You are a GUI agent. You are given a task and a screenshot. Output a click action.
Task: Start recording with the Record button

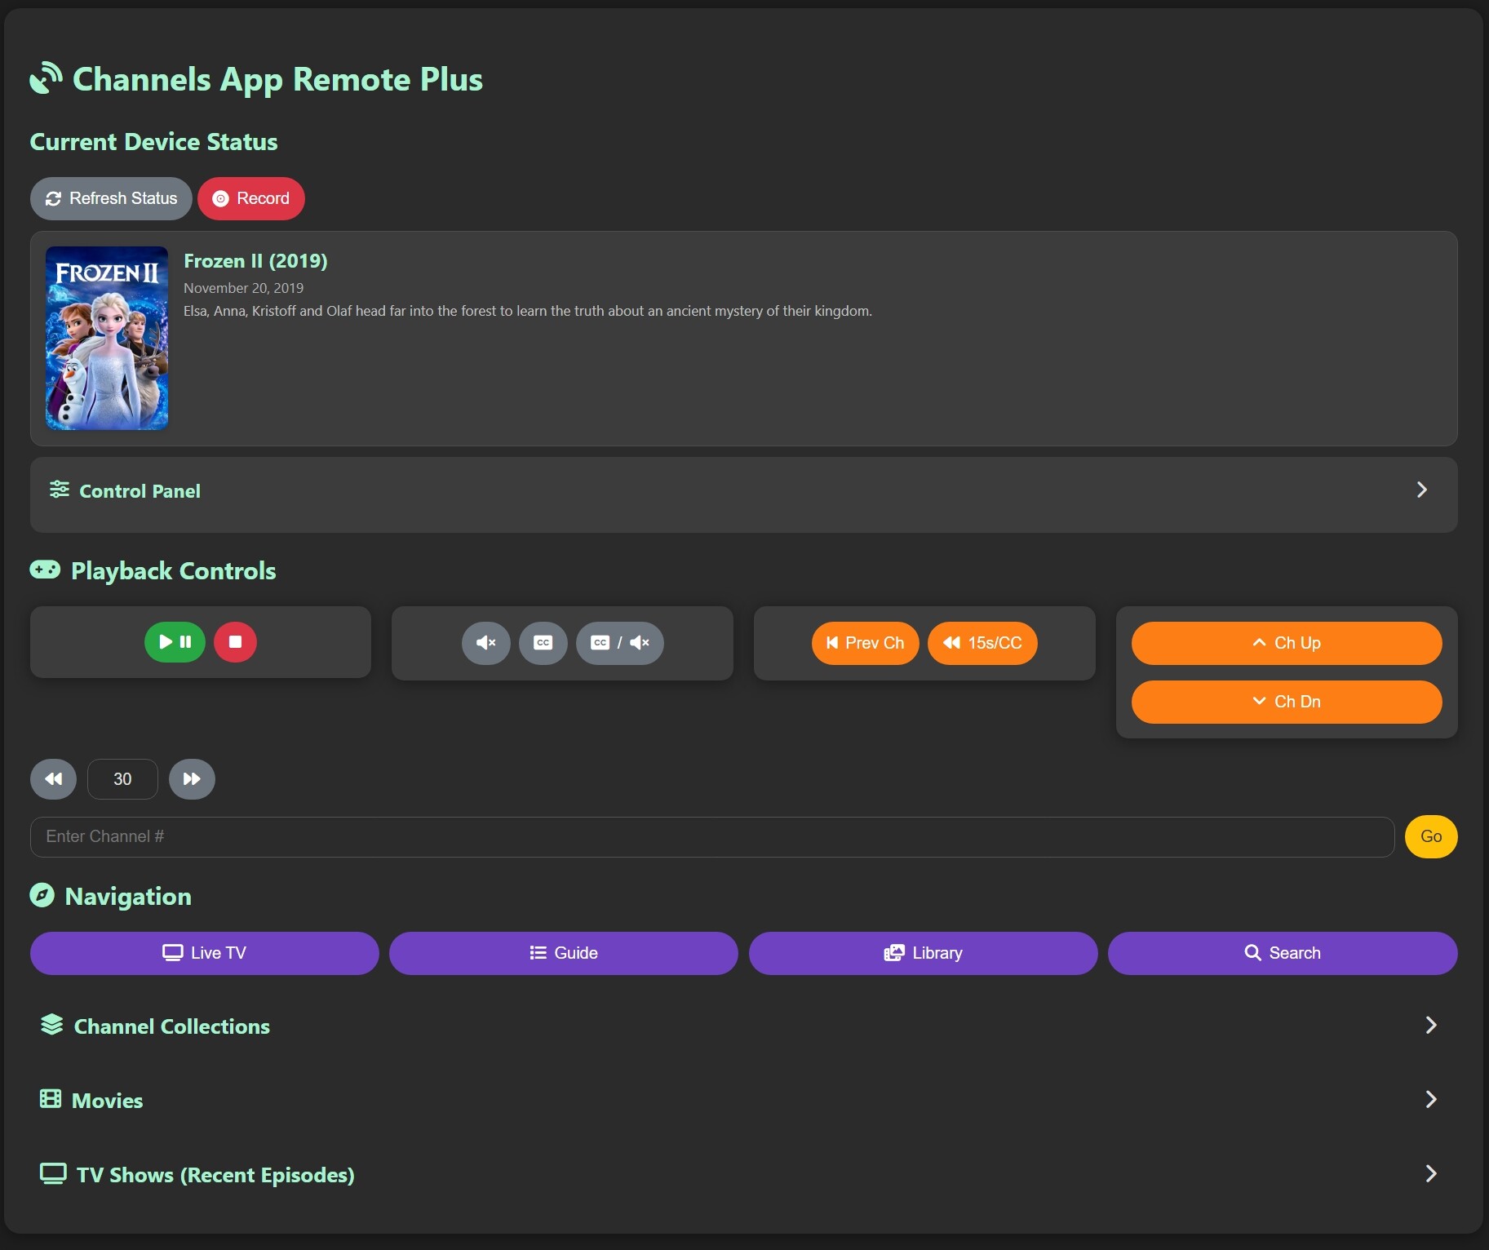tap(251, 198)
